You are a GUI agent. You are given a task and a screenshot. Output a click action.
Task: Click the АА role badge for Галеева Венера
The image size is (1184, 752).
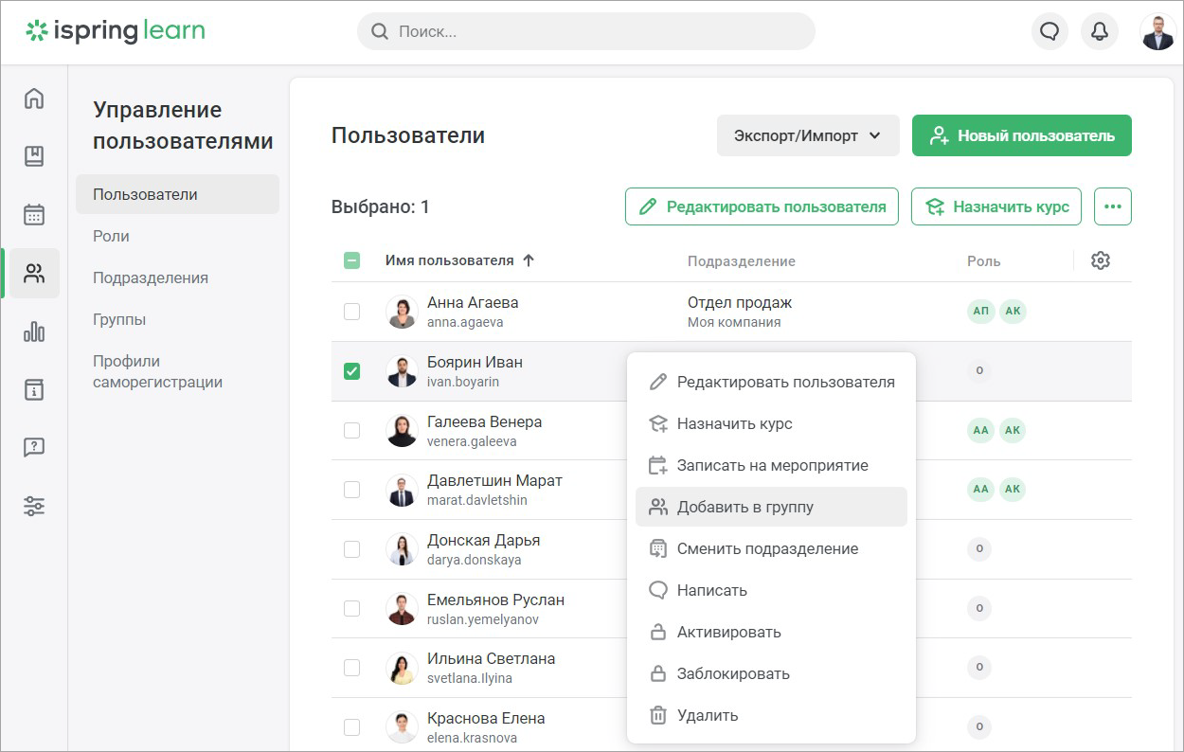pyautogui.click(x=980, y=430)
